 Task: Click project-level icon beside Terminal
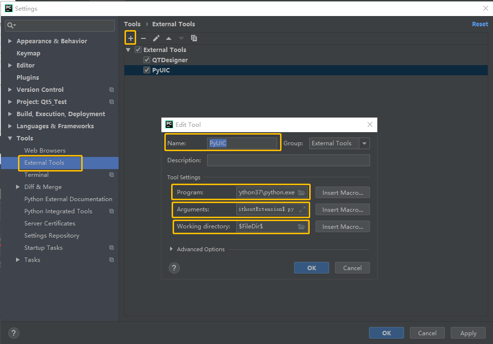112,174
